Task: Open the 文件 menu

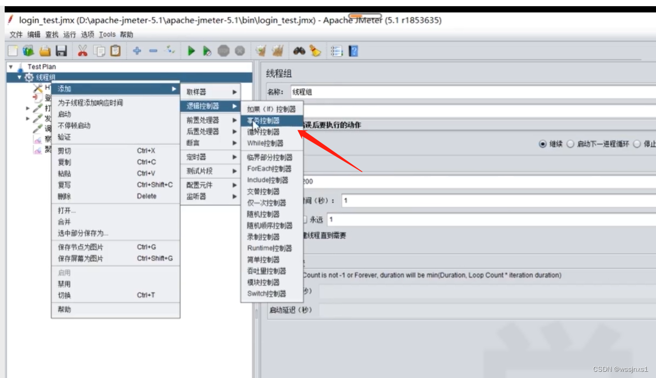Action: click(x=16, y=35)
